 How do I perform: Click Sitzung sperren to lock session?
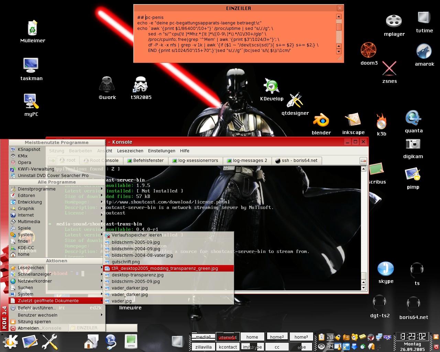[x=34, y=322]
